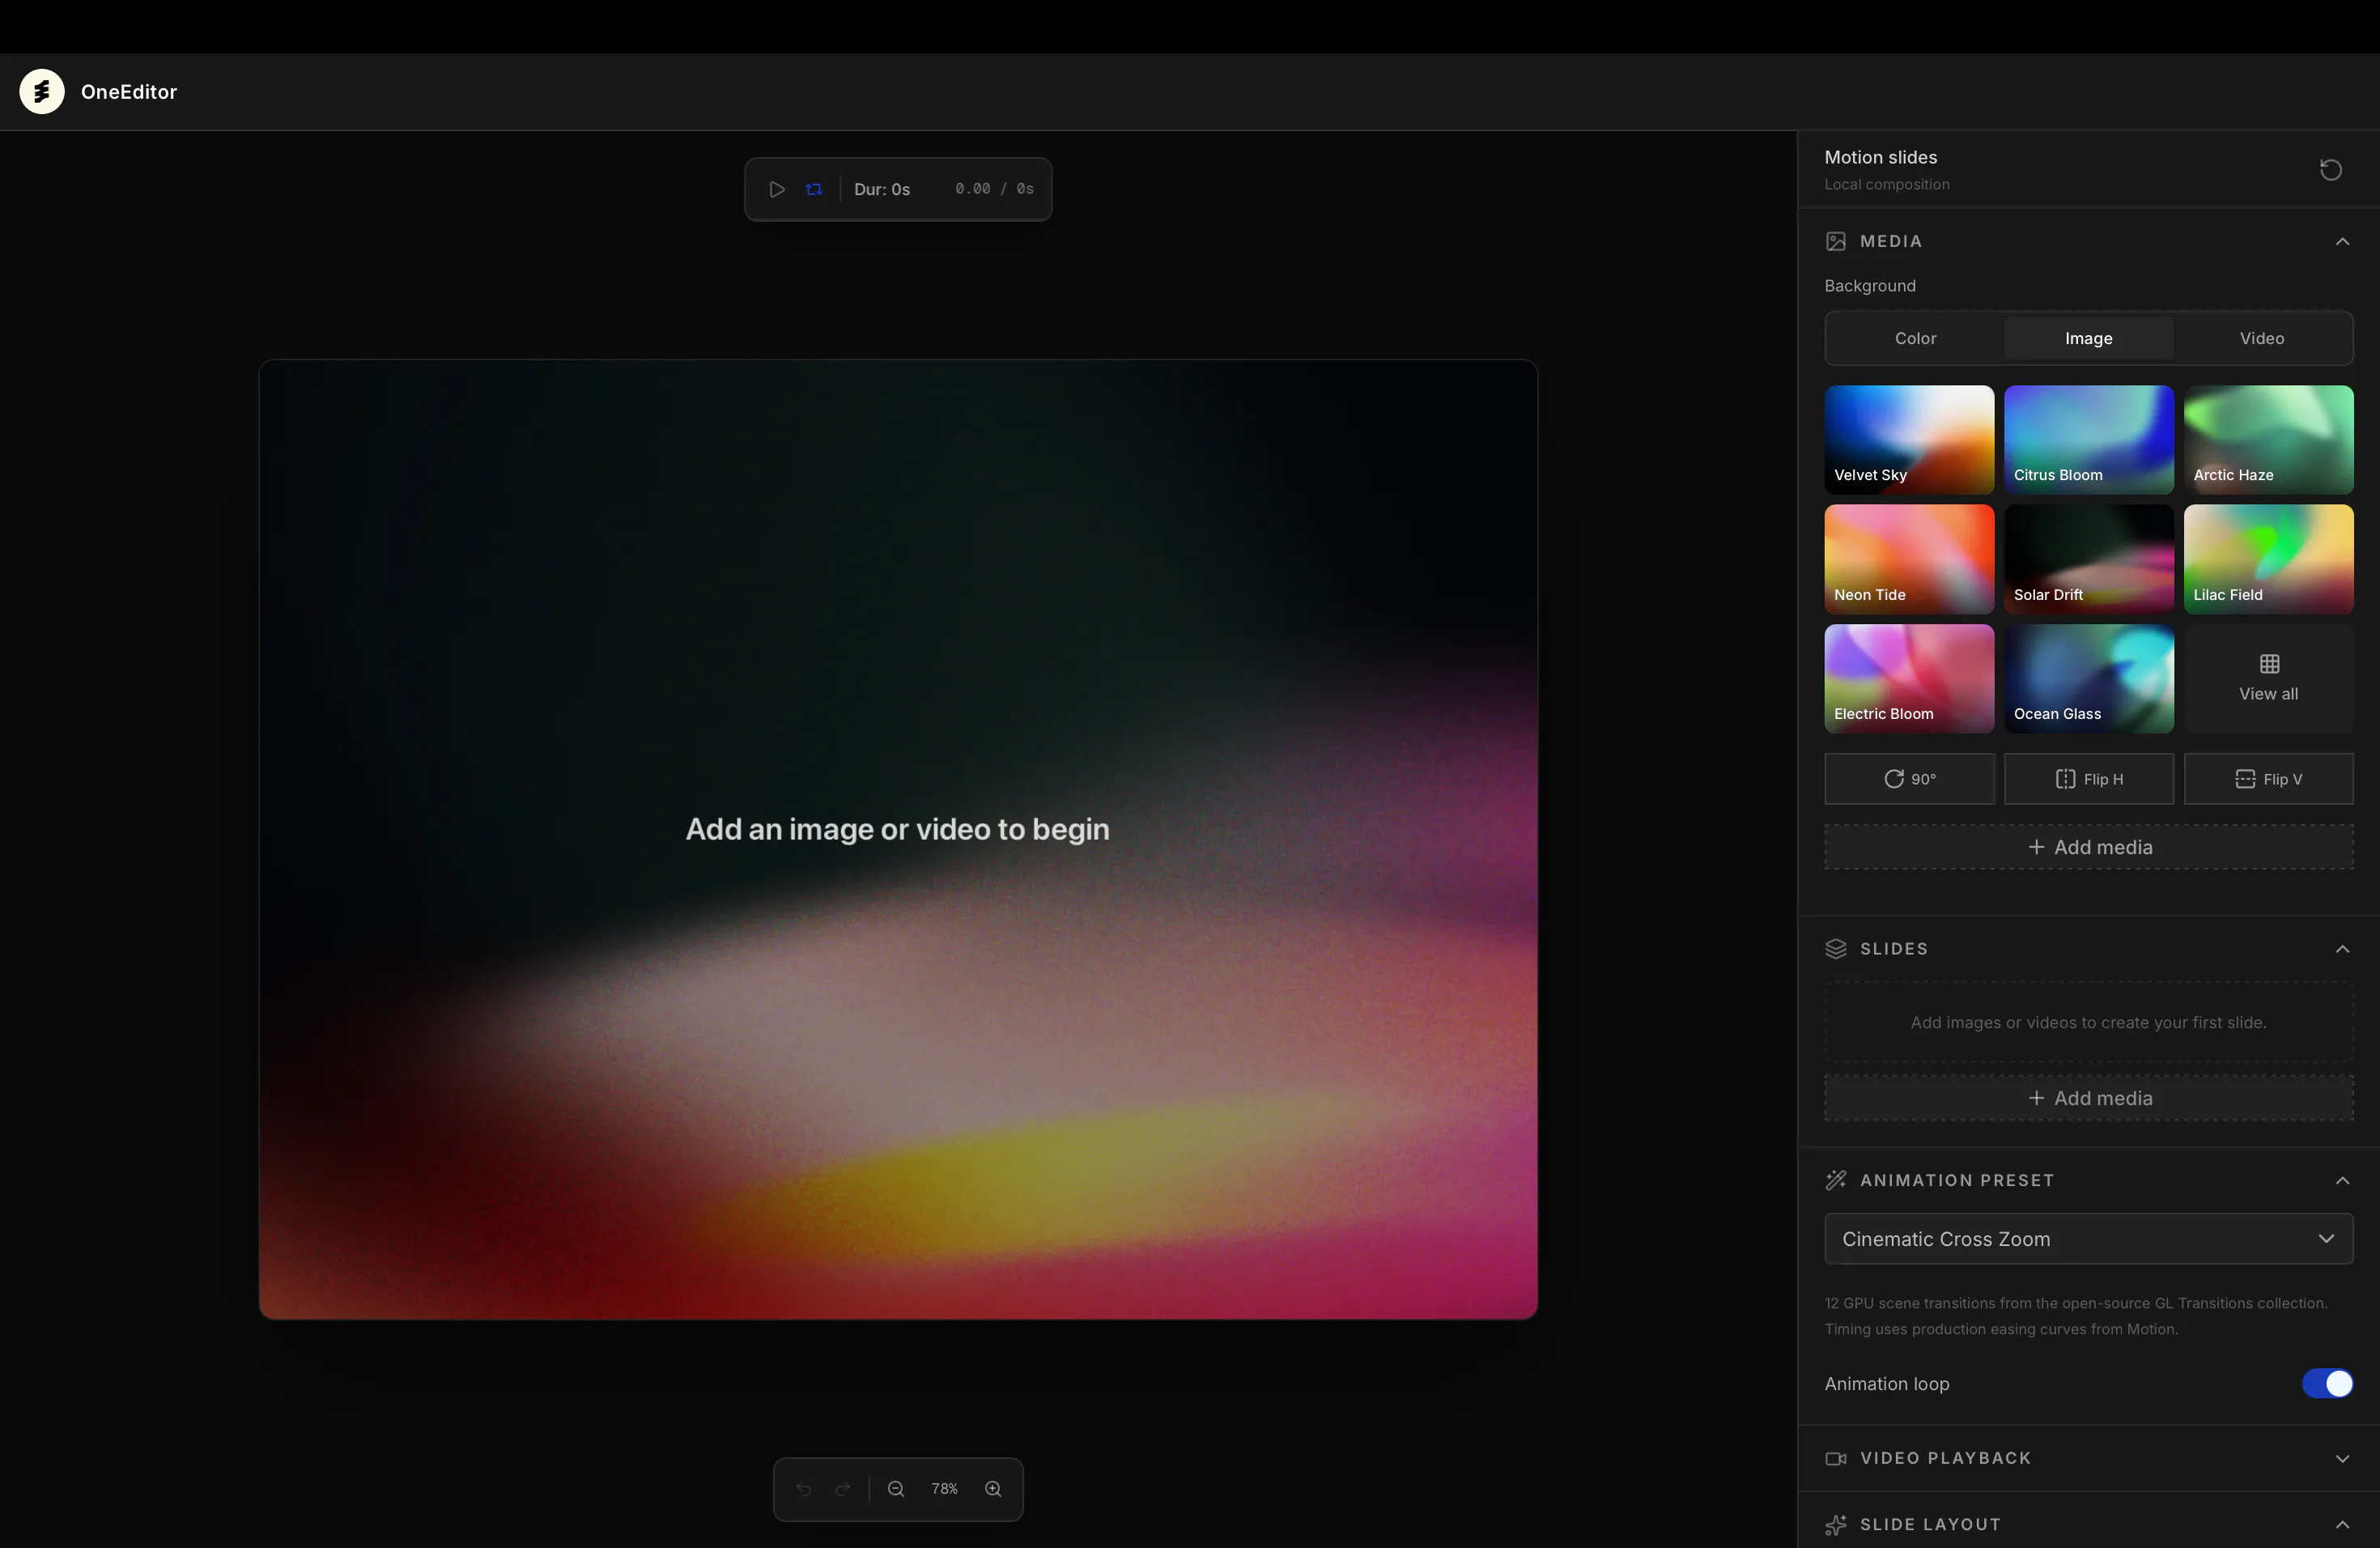Screen dimensions: 2380x1548
Task: Click the 0.00 / 0s time readout
Action: pyautogui.click(x=994, y=189)
